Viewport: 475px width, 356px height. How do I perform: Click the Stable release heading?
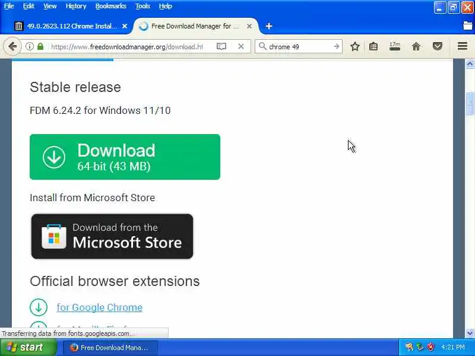pos(75,87)
